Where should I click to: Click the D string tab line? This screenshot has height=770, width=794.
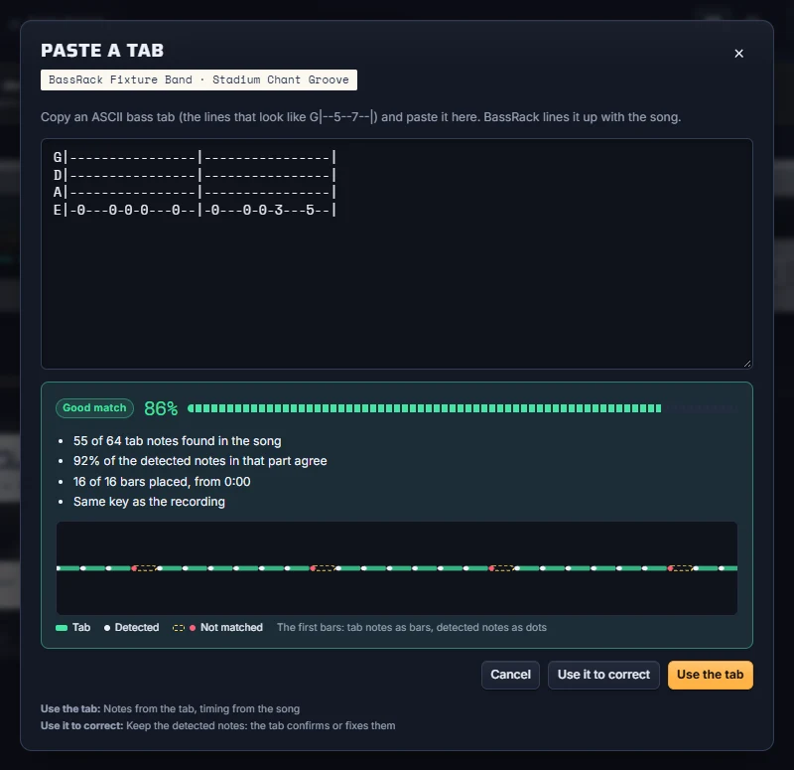pos(195,175)
